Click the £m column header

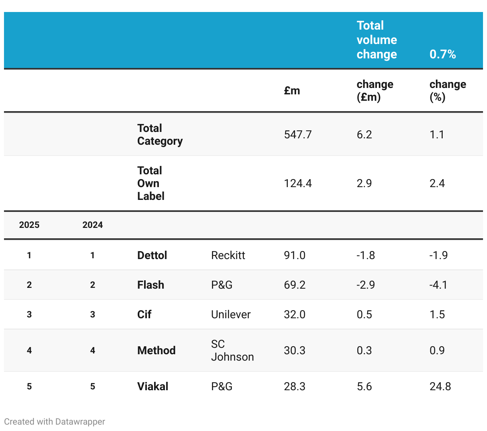[x=292, y=90]
